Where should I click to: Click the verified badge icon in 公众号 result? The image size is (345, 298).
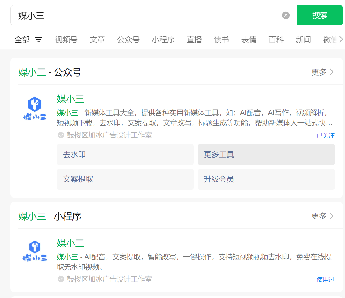pyautogui.click(x=61, y=135)
